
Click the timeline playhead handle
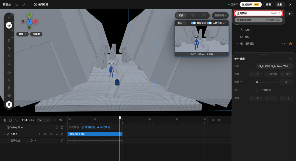coord(120,118)
